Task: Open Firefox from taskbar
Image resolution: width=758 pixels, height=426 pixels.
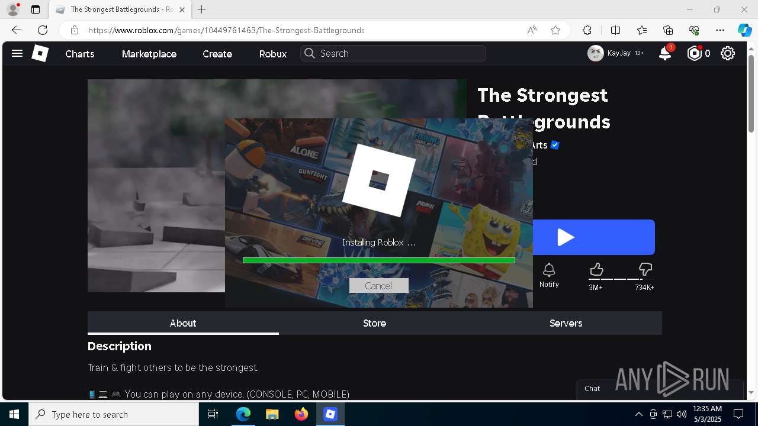Action: (x=301, y=414)
